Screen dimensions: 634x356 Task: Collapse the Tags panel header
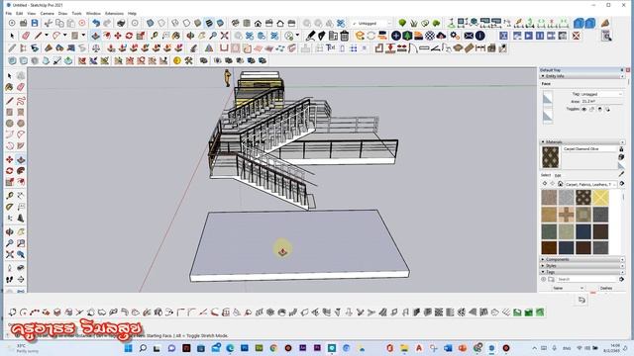tap(581, 272)
